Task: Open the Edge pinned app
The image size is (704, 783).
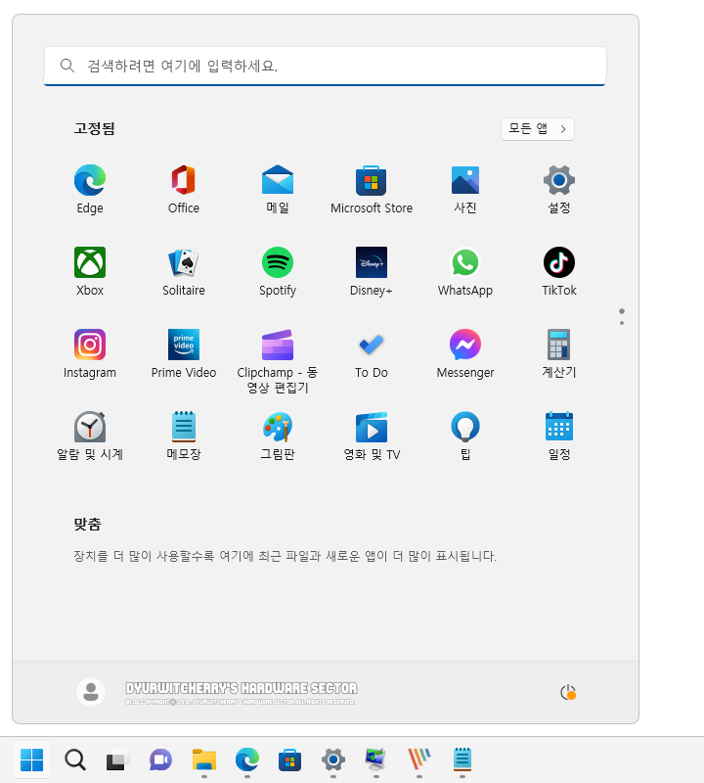Action: 90,189
